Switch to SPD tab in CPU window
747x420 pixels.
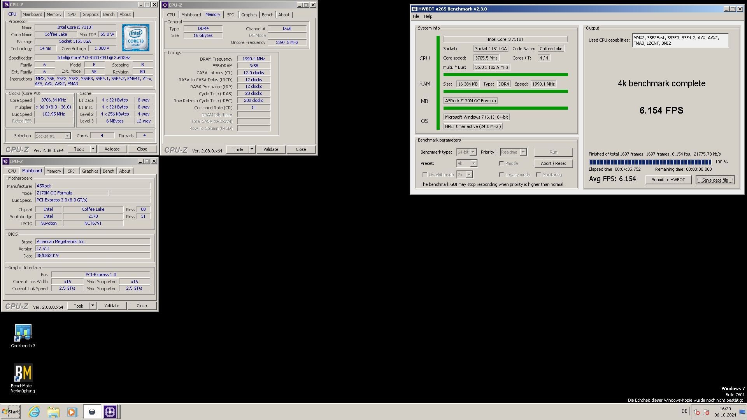[72, 14]
